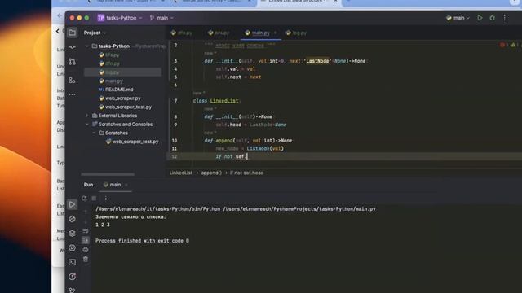This screenshot has width=522, height=293.
Task: Stop the running process
Action: point(94,198)
